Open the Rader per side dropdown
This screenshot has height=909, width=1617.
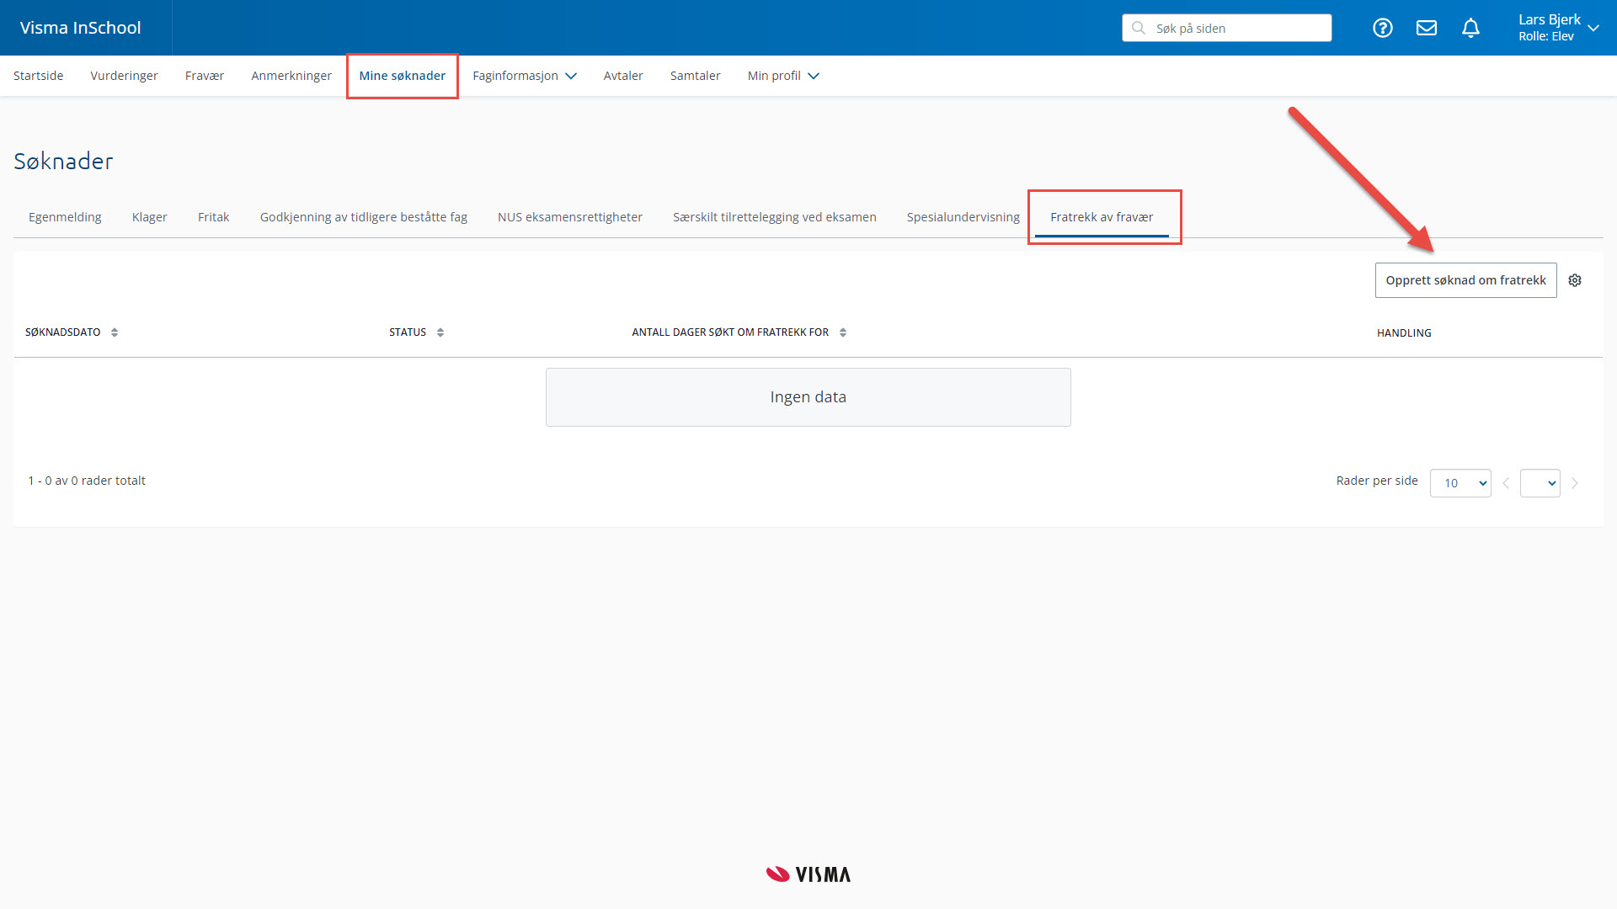click(1460, 483)
